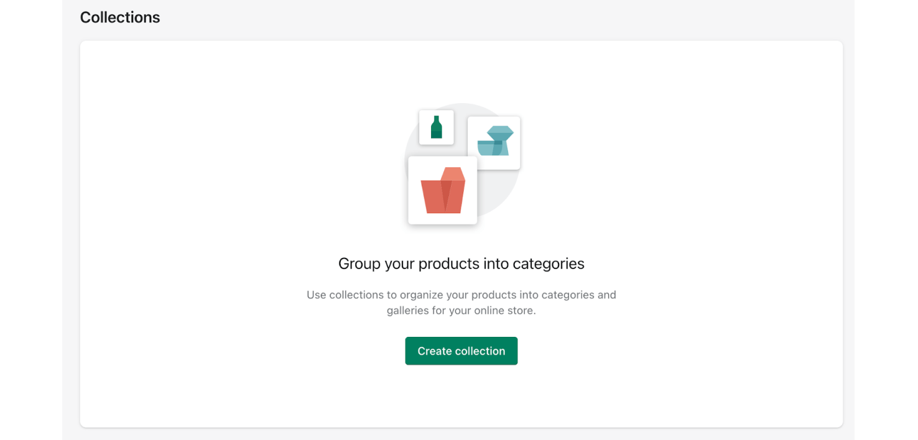Select the box card in the illustration

click(x=493, y=142)
